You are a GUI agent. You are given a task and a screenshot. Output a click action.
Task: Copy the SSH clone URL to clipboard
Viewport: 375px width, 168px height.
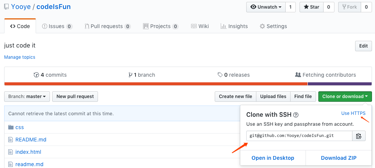point(358,136)
